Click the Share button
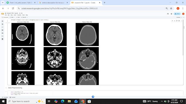Screen dimensions: 186x104 pos(177,14)
